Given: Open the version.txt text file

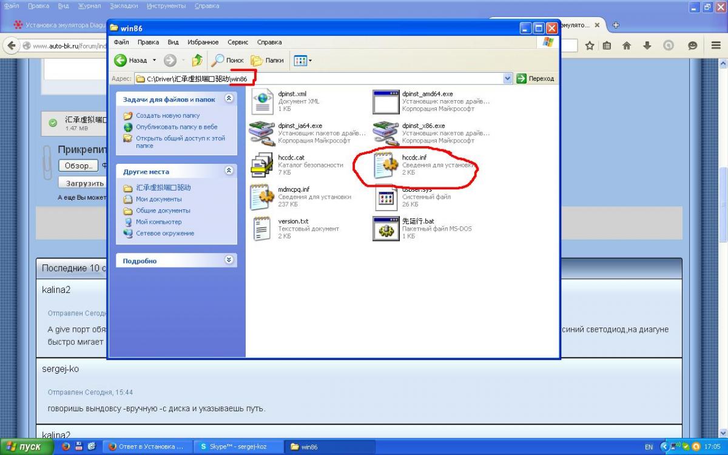Looking at the screenshot, I should 262,229.
